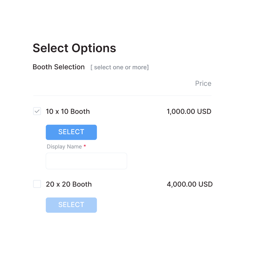Uncheck the 10 x 10 Booth checkbox
Image resolution: width=254 pixels, height=254 pixels.
tap(37, 111)
